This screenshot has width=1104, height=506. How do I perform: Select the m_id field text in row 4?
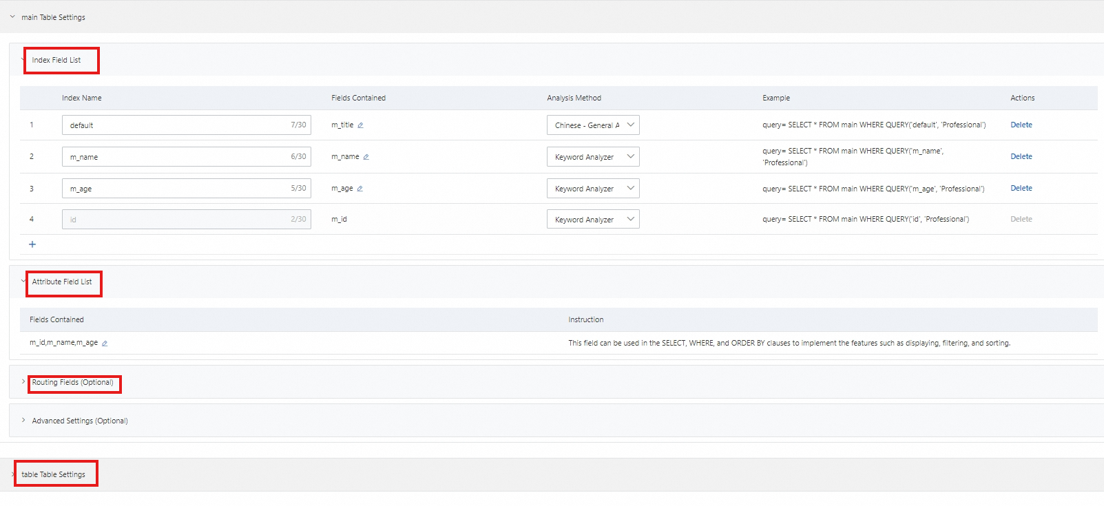pyautogui.click(x=339, y=219)
